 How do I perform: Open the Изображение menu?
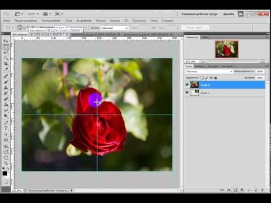tap(51, 21)
